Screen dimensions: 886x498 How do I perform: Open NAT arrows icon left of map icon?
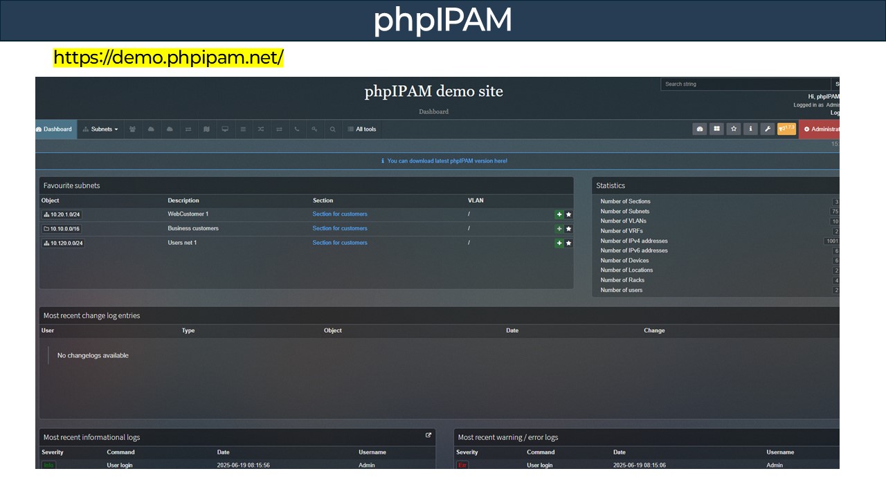188,129
